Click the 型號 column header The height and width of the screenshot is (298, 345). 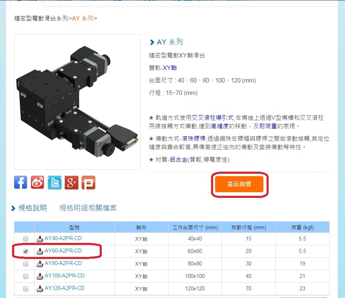click(74, 227)
